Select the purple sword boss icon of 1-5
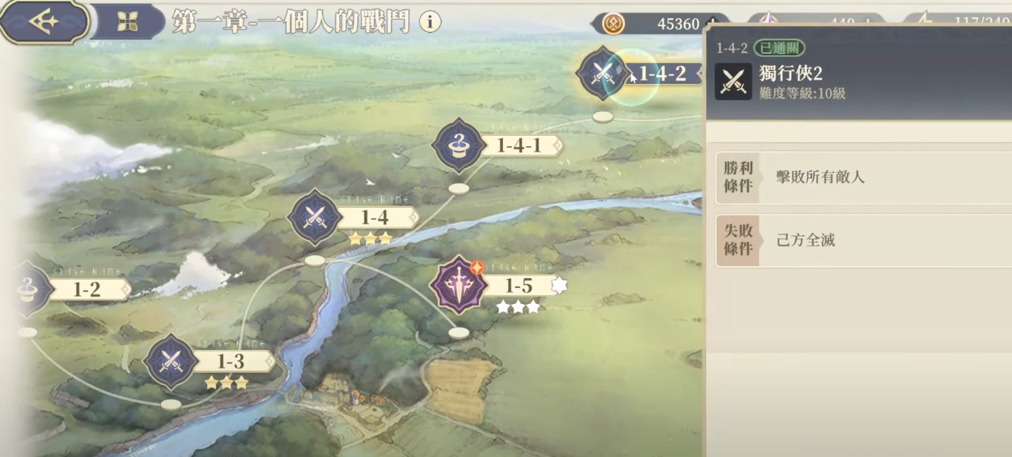 458,286
